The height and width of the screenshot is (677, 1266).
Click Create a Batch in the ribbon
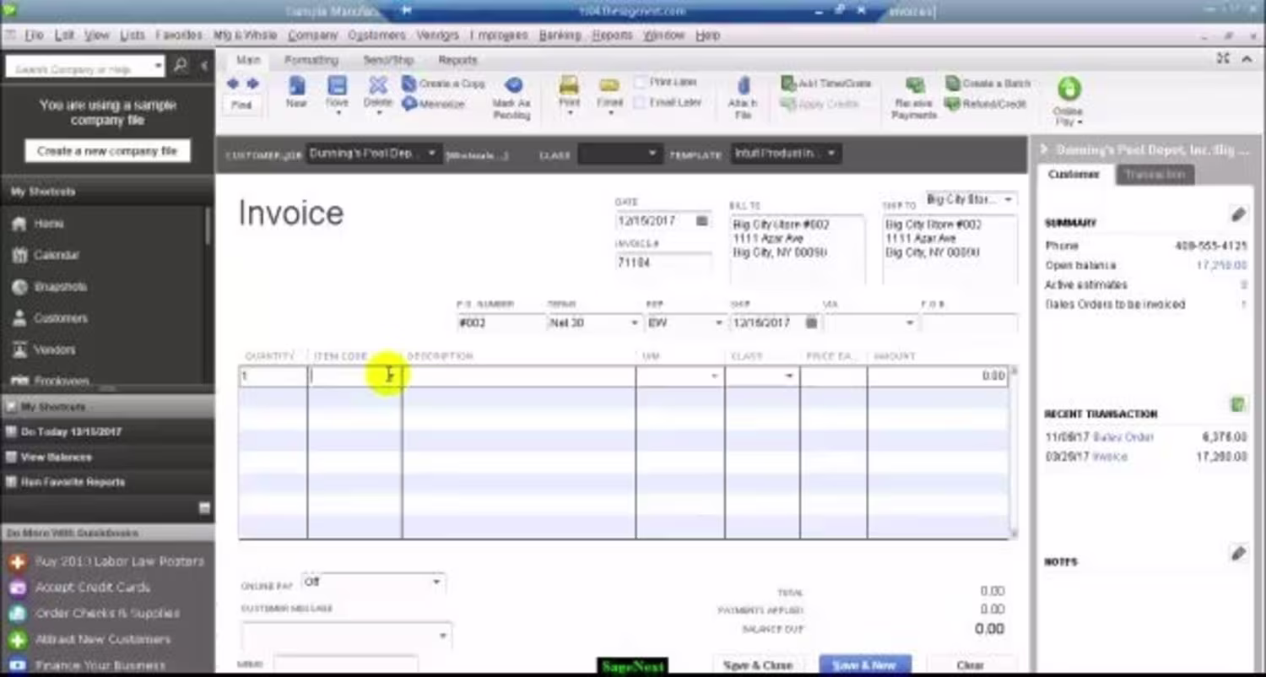(x=987, y=84)
